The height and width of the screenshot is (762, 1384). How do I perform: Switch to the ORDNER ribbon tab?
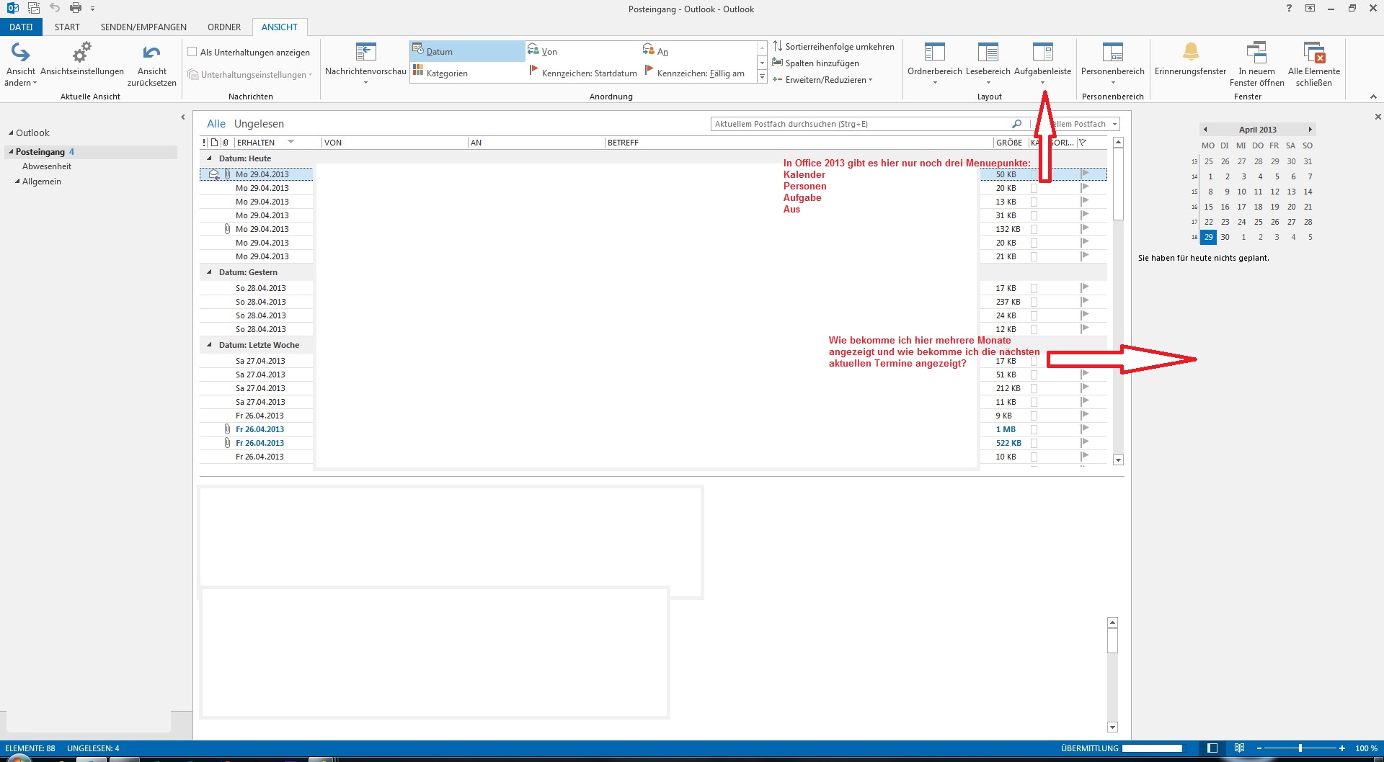pyautogui.click(x=224, y=27)
